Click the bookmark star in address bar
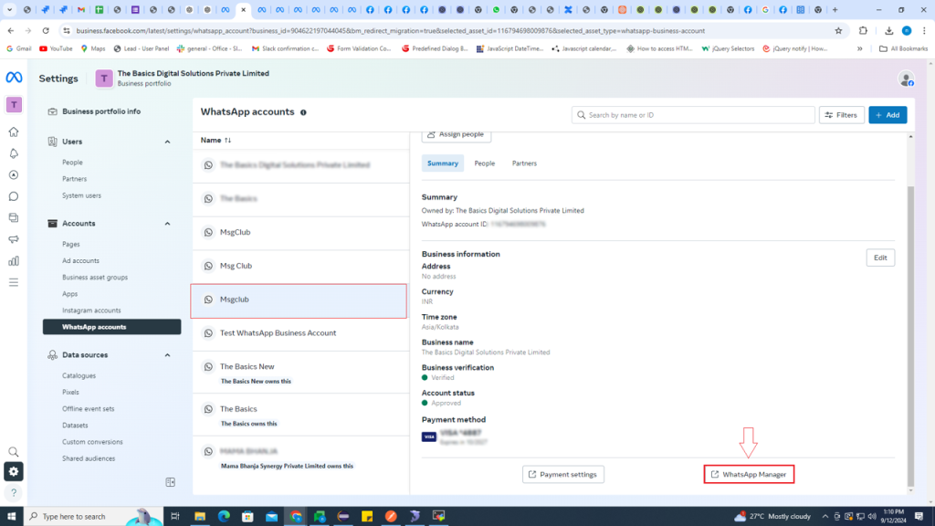 (838, 30)
